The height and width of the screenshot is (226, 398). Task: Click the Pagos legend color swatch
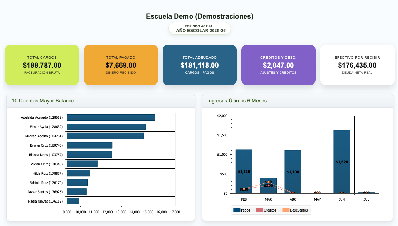[236, 210]
